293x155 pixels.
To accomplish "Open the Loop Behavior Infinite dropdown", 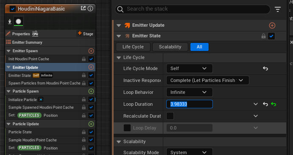I will [x=189, y=92].
